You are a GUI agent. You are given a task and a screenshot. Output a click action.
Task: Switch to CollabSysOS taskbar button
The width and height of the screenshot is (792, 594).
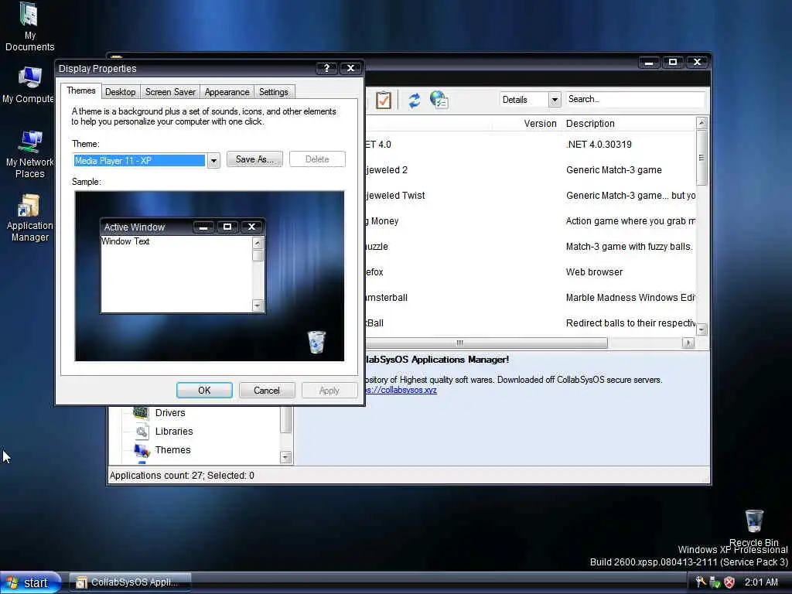point(130,582)
